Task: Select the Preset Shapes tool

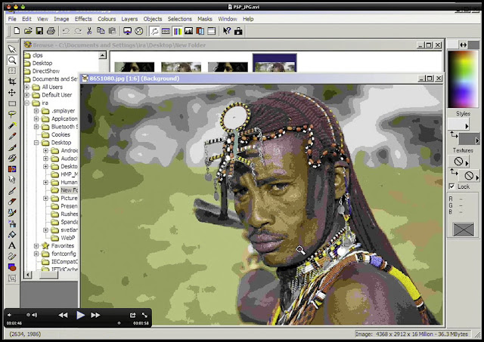Action: pyautogui.click(x=12, y=267)
